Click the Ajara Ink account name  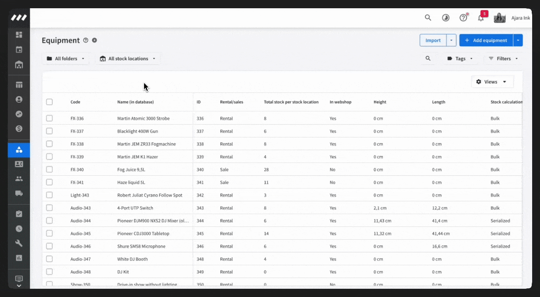click(x=521, y=18)
